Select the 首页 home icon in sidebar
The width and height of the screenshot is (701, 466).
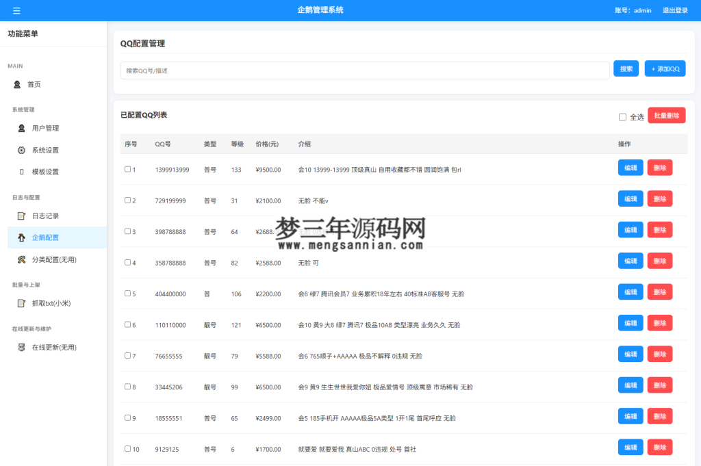pos(16,84)
